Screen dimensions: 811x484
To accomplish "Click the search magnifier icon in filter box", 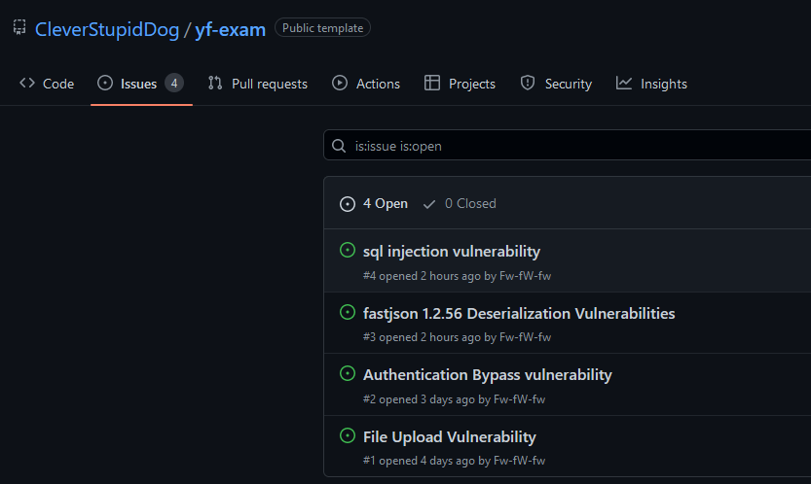I will (339, 146).
